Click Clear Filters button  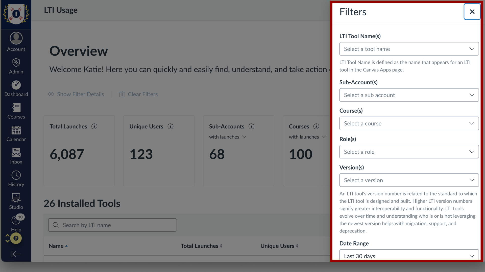(138, 94)
